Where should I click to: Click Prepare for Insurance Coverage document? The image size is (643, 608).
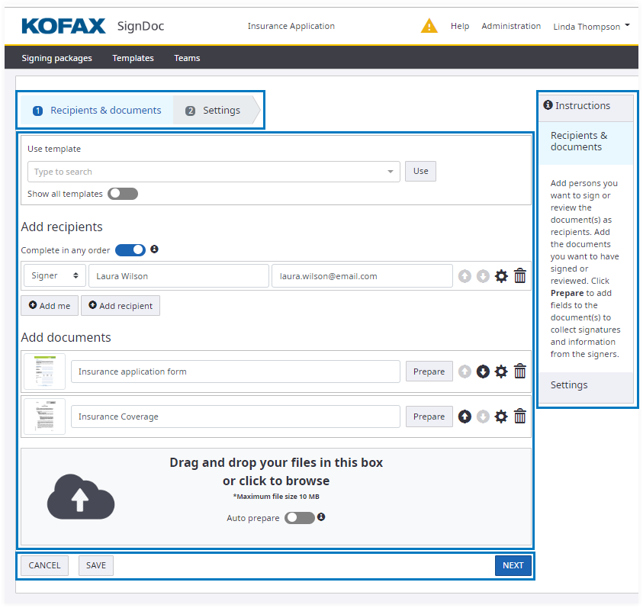click(429, 417)
